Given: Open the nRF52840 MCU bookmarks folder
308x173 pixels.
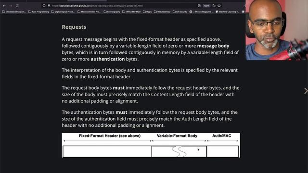Looking at the screenshot, I should click(x=131, y=12).
